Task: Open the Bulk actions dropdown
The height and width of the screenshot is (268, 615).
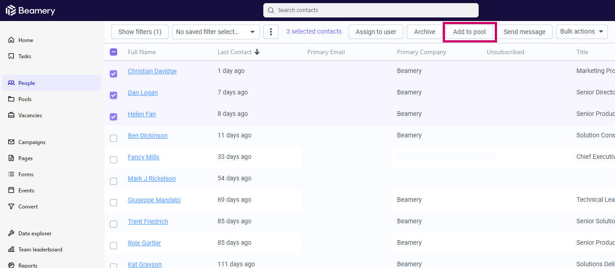Action: coord(582,32)
